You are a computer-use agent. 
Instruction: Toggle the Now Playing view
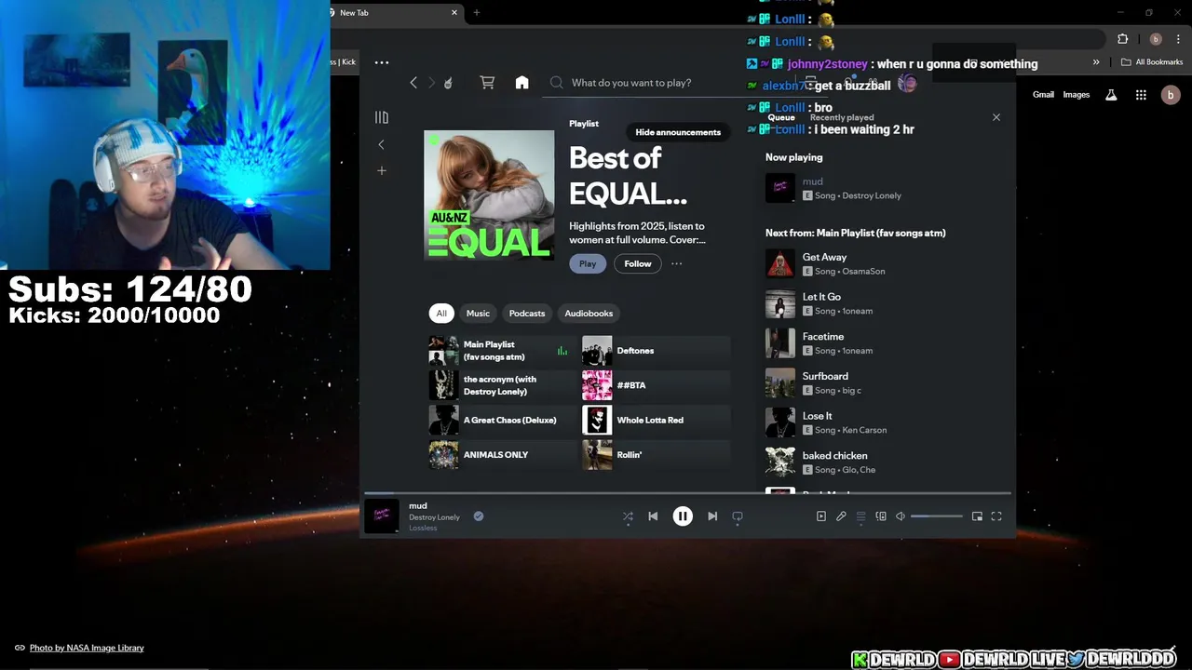[821, 516]
